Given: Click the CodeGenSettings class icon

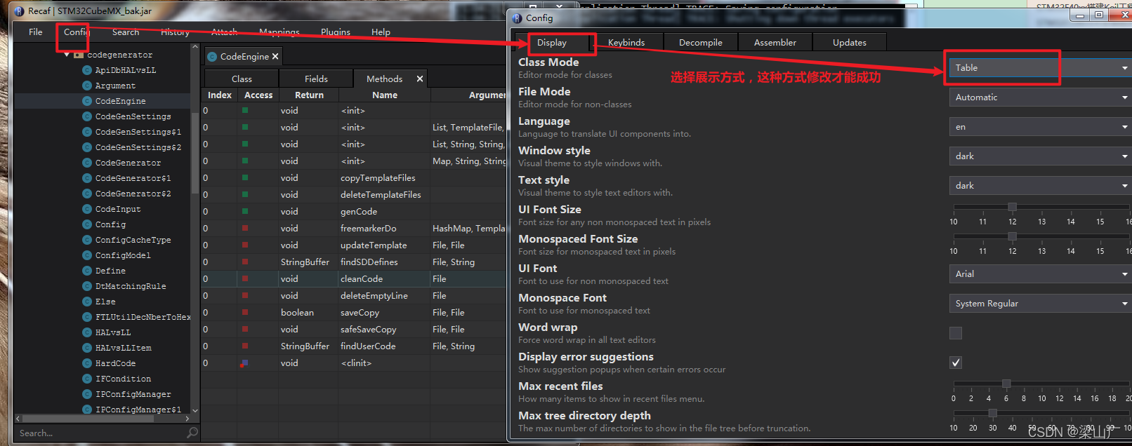Looking at the screenshot, I should (87, 116).
